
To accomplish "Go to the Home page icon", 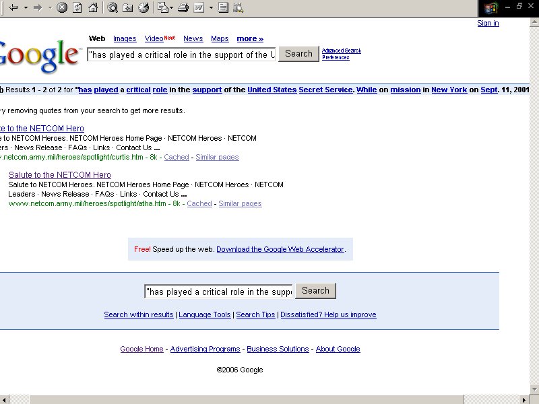I will 93,7.
